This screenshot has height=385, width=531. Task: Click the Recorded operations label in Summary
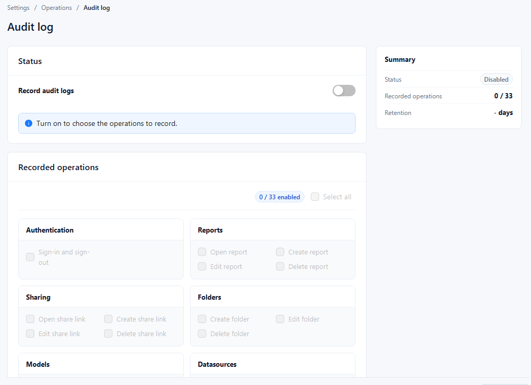413,96
